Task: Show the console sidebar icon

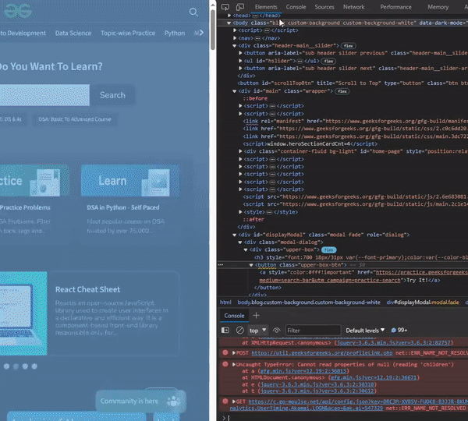Action: [225, 330]
